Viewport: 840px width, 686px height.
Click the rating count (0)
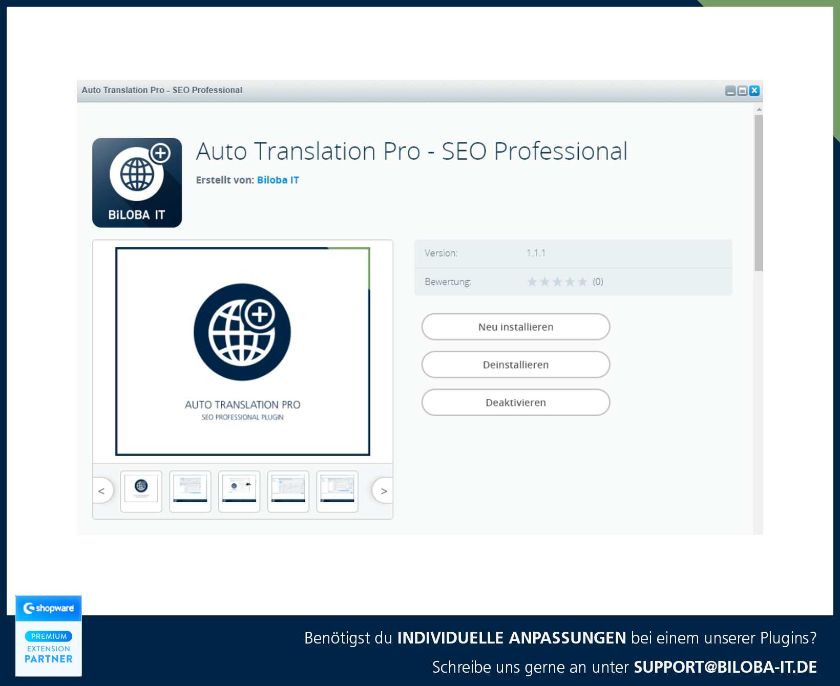tap(598, 282)
